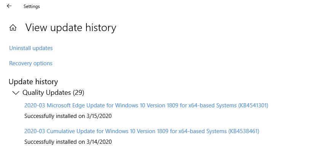
Task: Click the Quality Updates group label
Action: click(x=46, y=93)
